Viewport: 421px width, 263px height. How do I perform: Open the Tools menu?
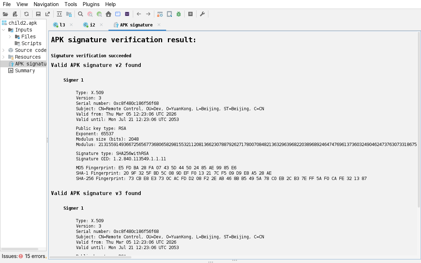click(71, 4)
